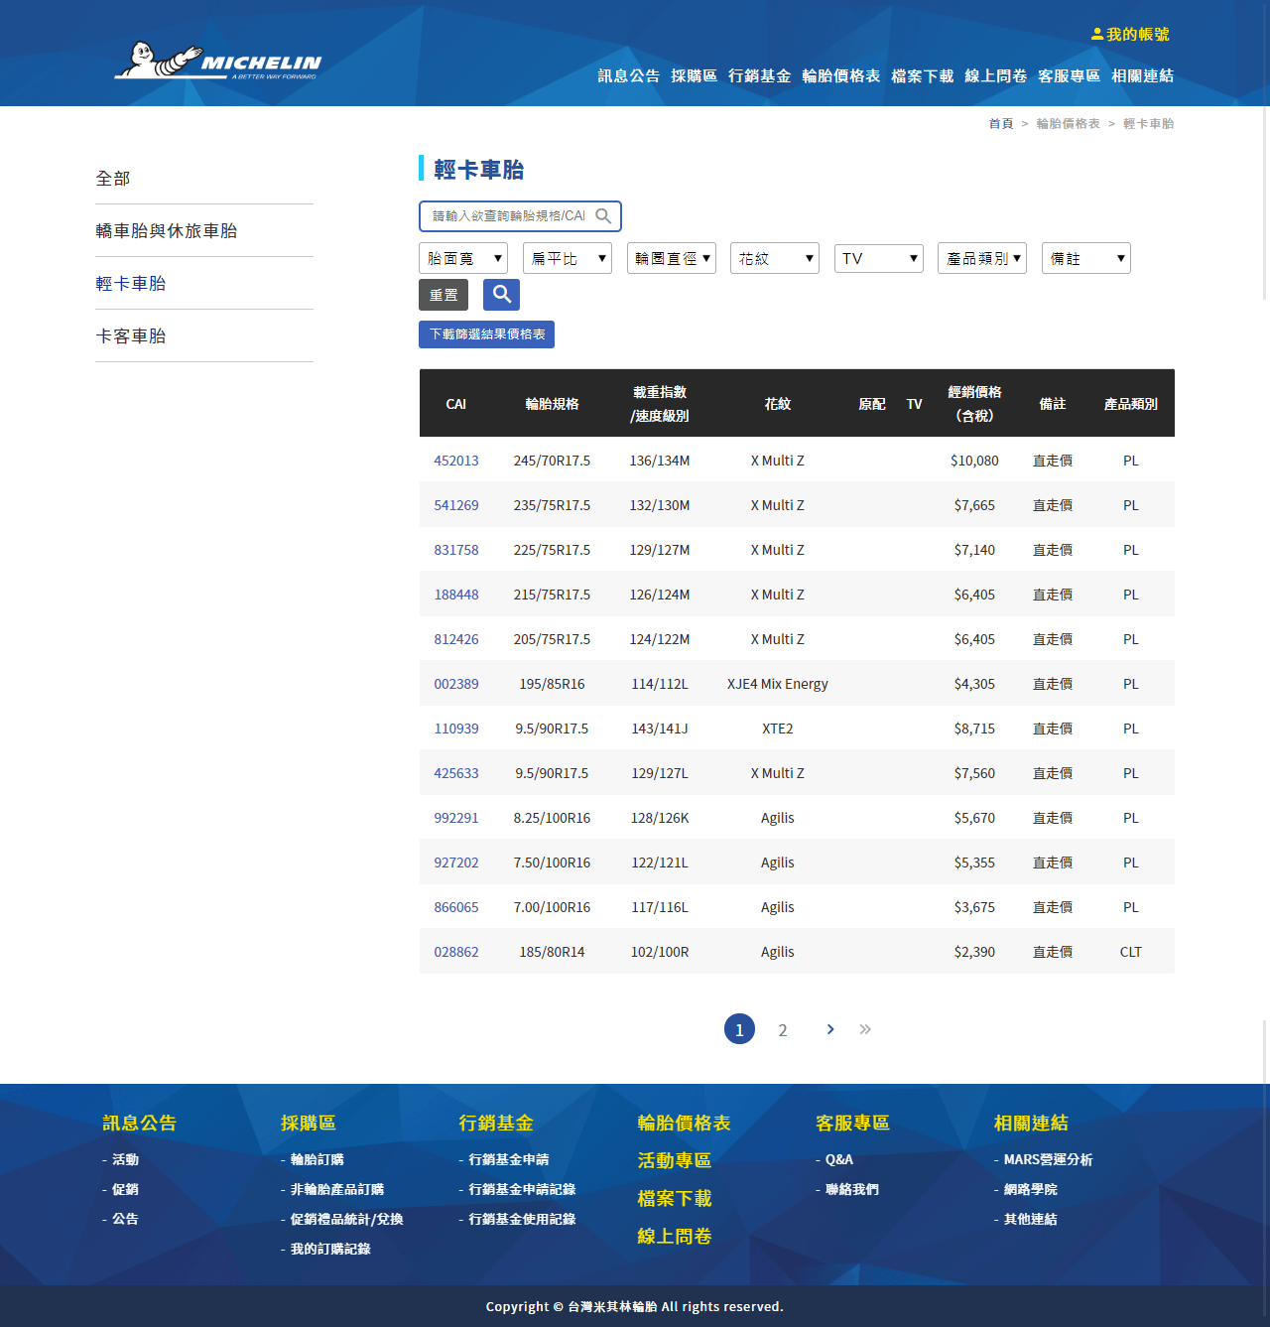Open CAI 110939 link
Image resolution: width=1270 pixels, height=1327 pixels.
[456, 729]
